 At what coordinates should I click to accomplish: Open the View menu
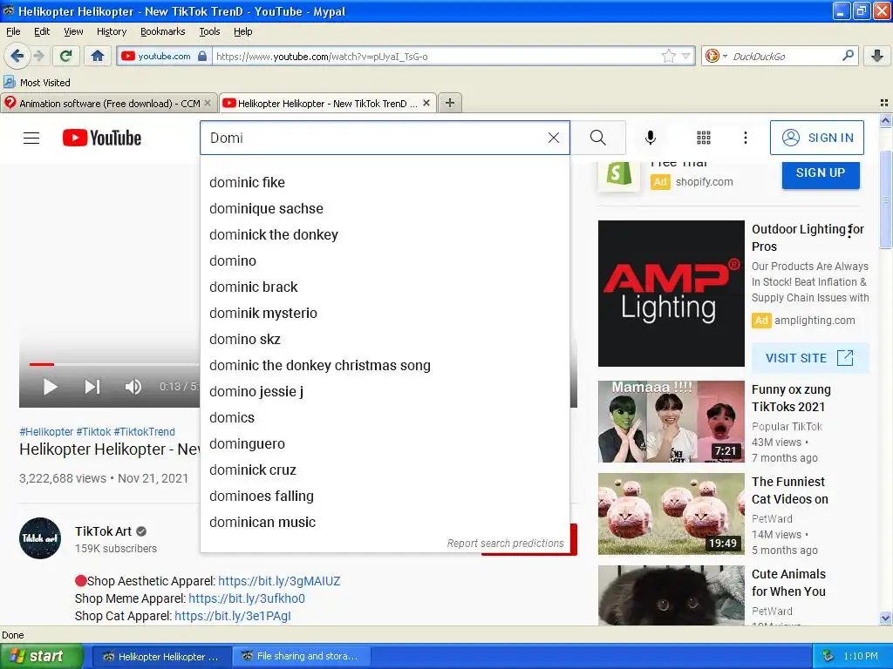click(x=73, y=31)
